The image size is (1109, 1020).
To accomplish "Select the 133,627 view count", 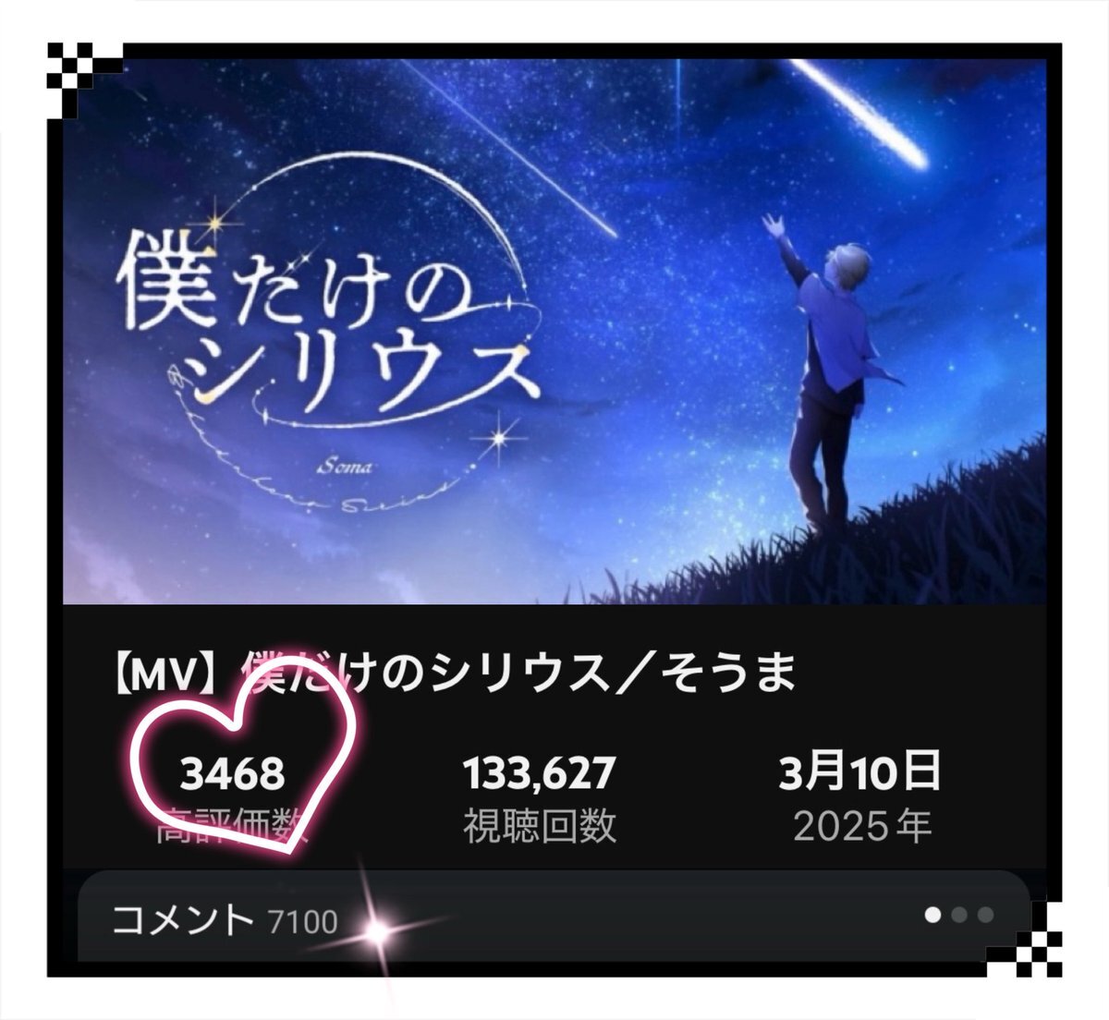I will point(539,772).
